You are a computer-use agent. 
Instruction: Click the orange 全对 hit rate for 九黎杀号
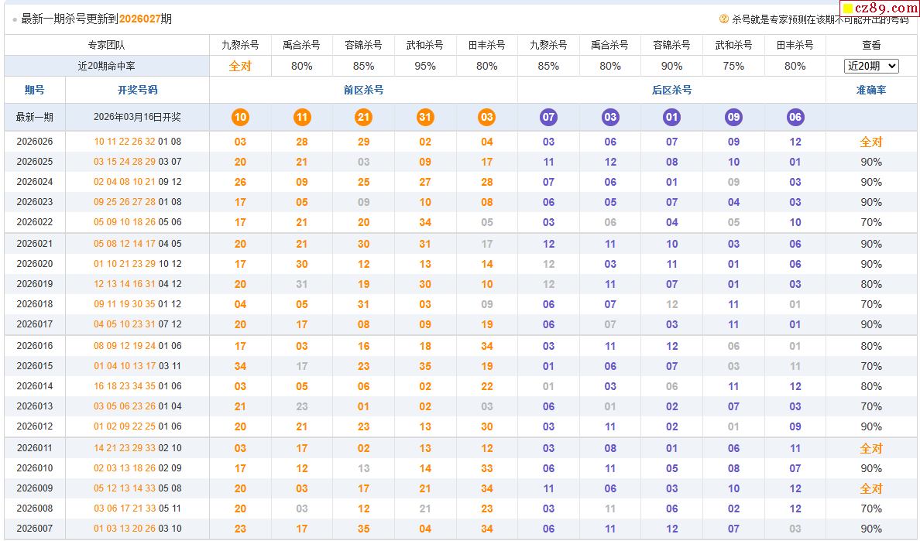pos(240,67)
